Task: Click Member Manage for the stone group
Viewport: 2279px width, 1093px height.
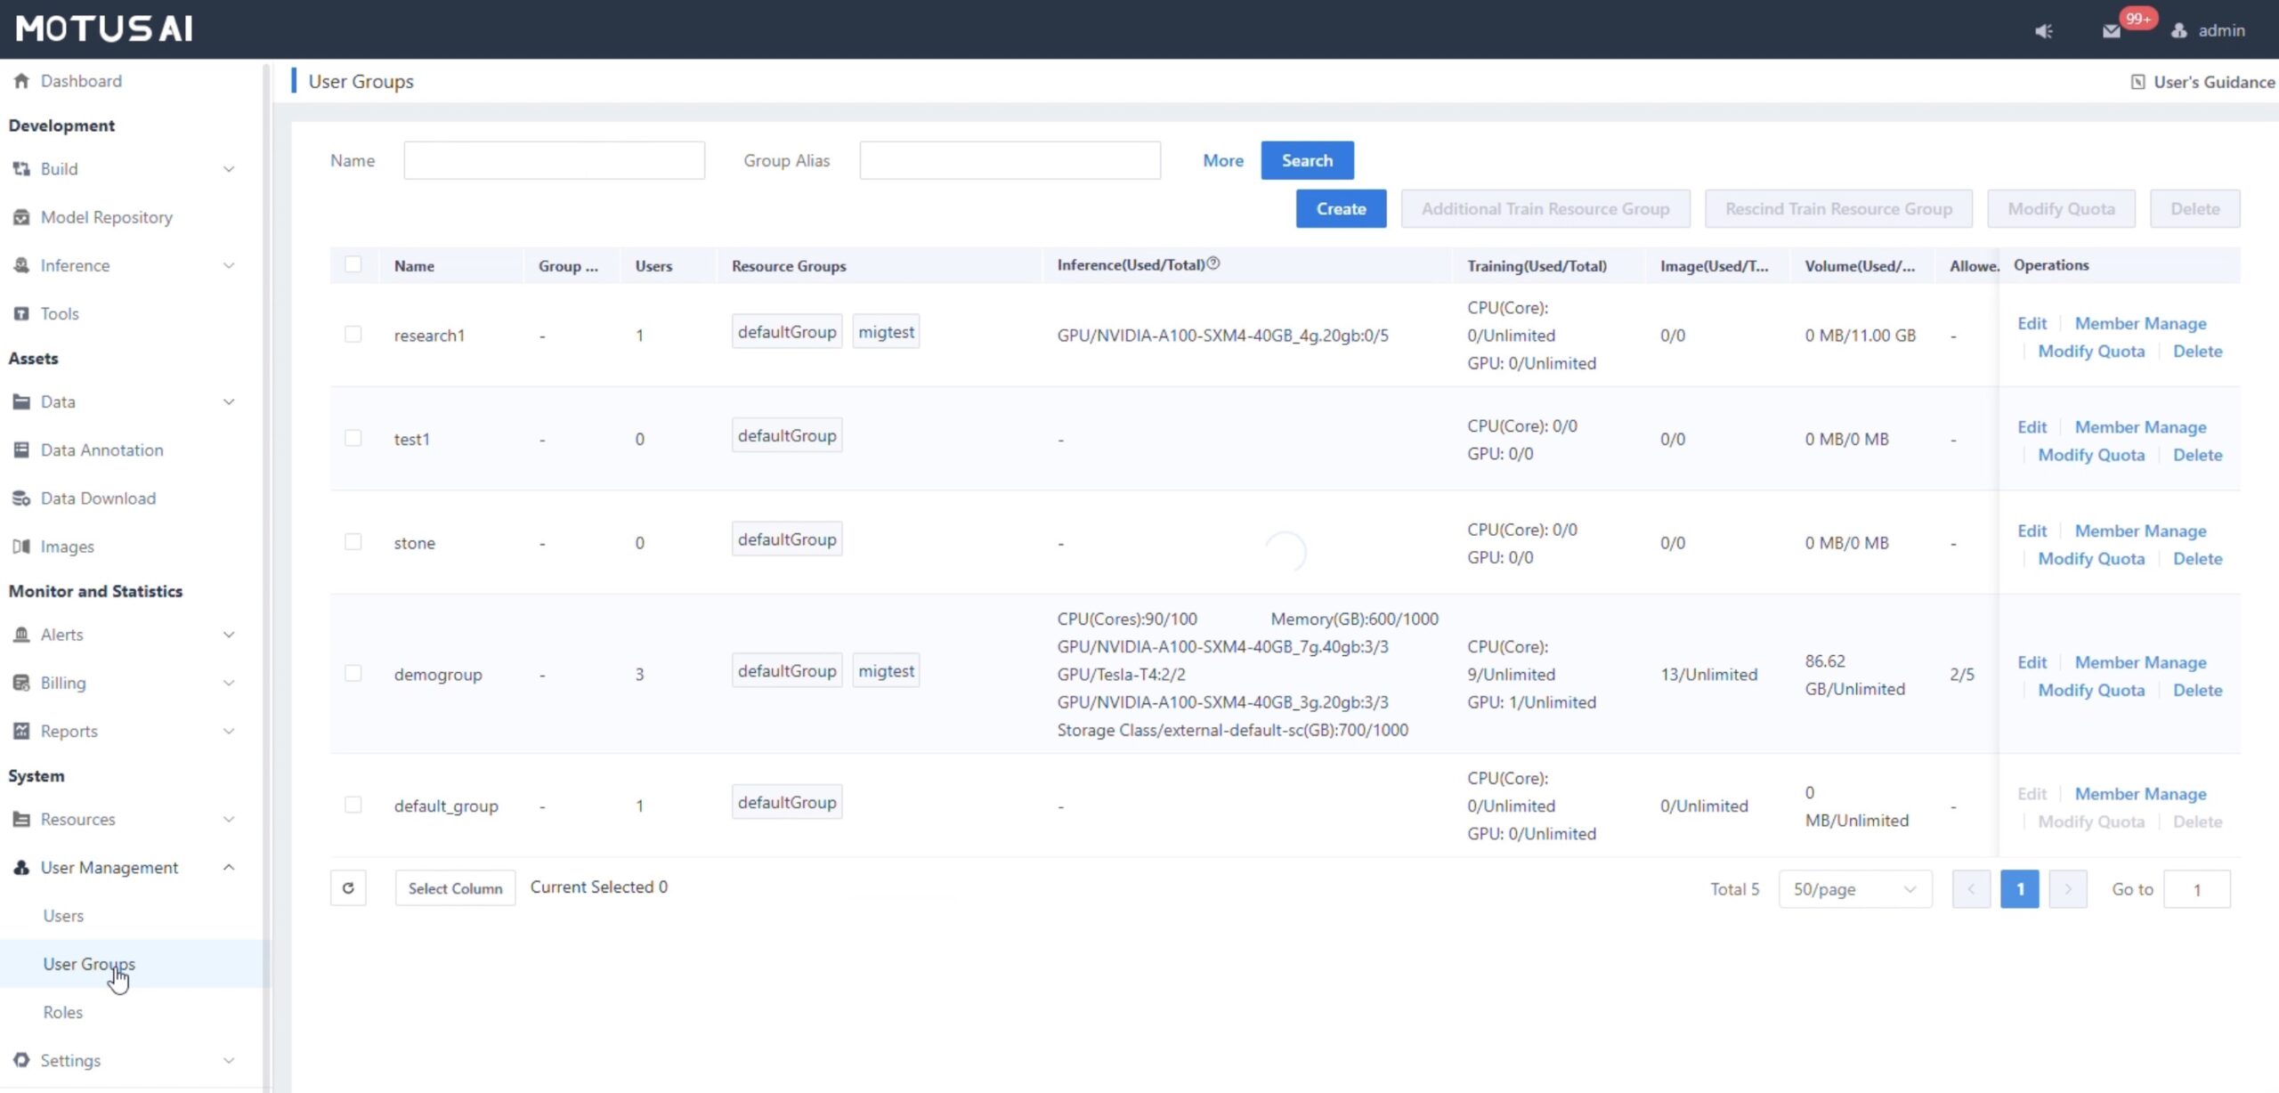Action: pyautogui.click(x=2140, y=531)
